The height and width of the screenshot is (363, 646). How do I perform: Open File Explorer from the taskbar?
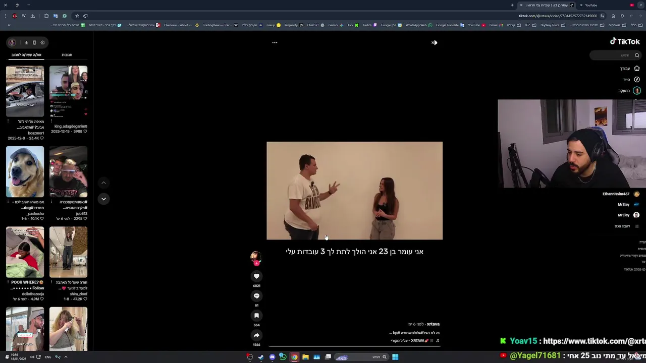click(x=305, y=357)
